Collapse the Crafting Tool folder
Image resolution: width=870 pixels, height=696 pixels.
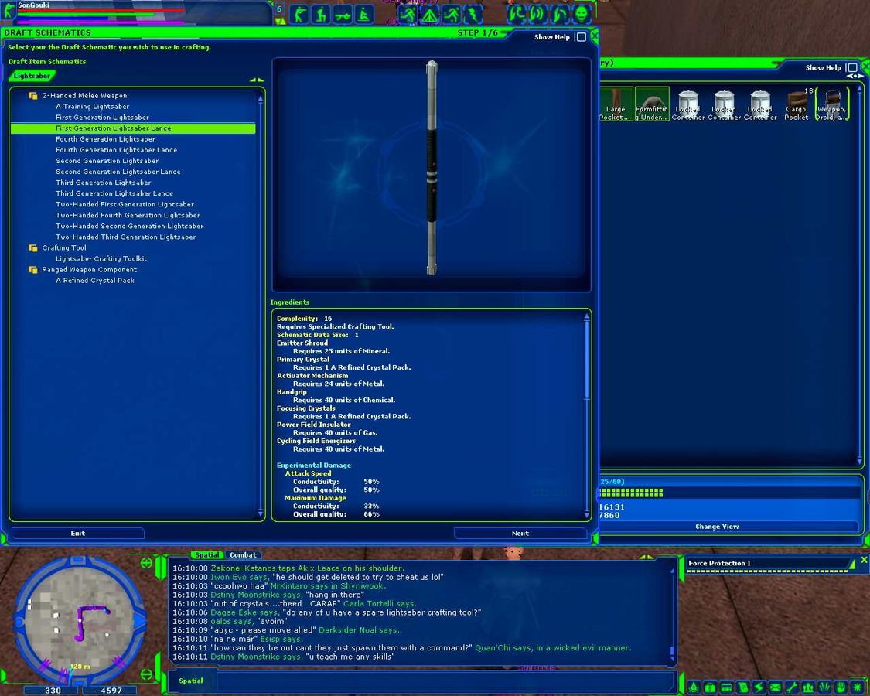33,248
